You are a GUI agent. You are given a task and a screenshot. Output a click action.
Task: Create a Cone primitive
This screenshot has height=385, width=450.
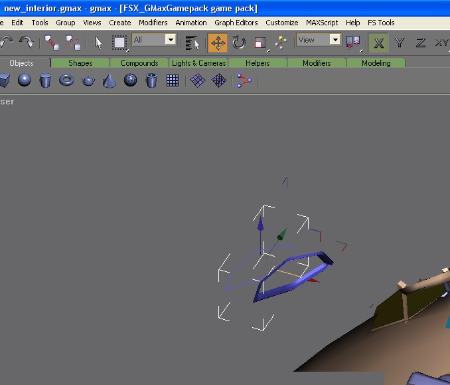pos(110,80)
